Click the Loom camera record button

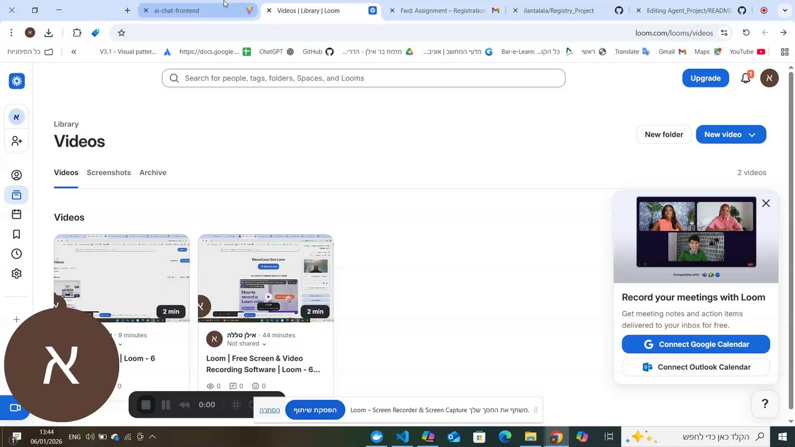coord(16,408)
